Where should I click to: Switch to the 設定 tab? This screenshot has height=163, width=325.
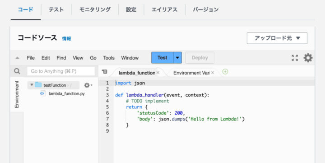click(x=131, y=10)
